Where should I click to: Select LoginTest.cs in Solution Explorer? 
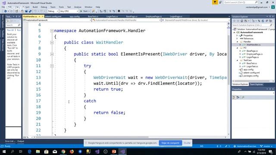point(252,66)
